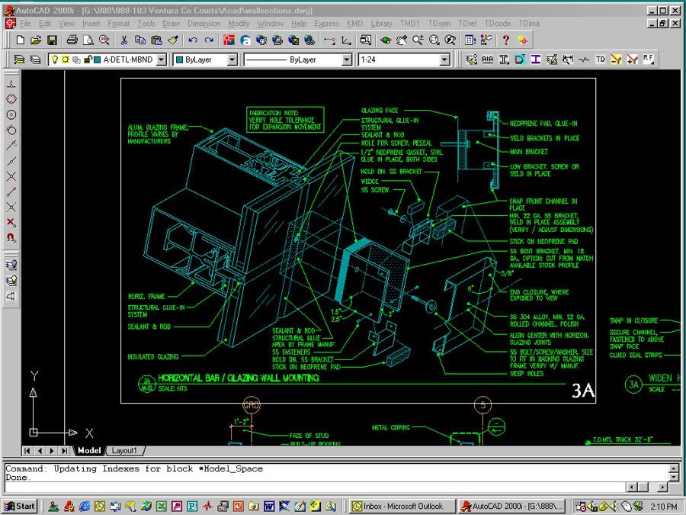Select the Model tab

(89, 451)
